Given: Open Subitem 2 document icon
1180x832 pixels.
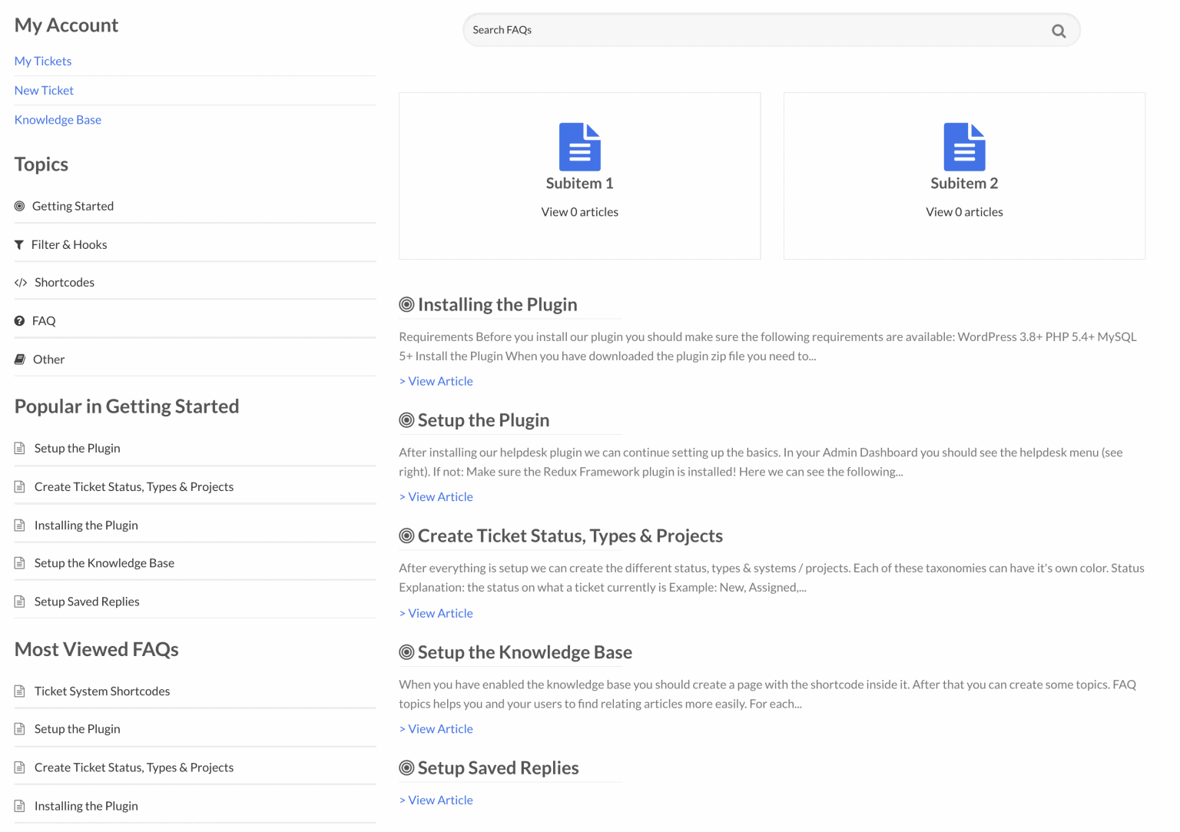Looking at the screenshot, I should pyautogui.click(x=964, y=148).
